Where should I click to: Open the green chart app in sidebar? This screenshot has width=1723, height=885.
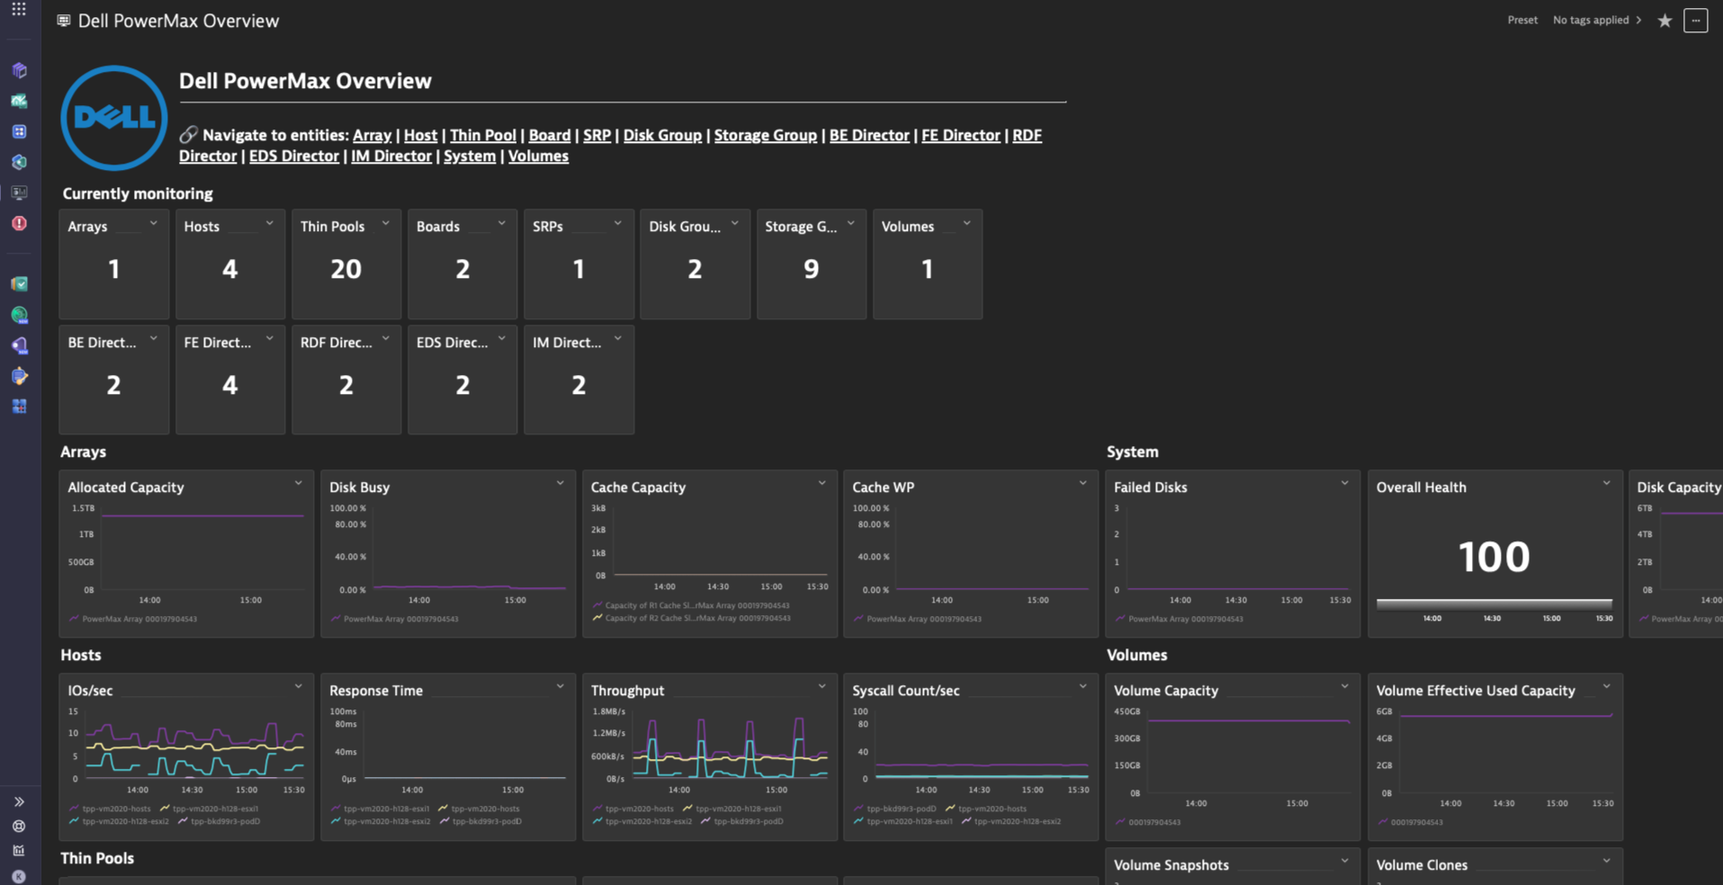(x=19, y=101)
